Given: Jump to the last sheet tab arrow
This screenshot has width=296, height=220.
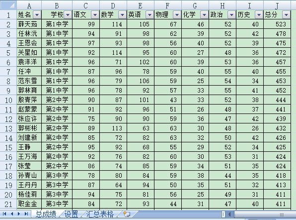Looking at the screenshot, I should (26, 214).
